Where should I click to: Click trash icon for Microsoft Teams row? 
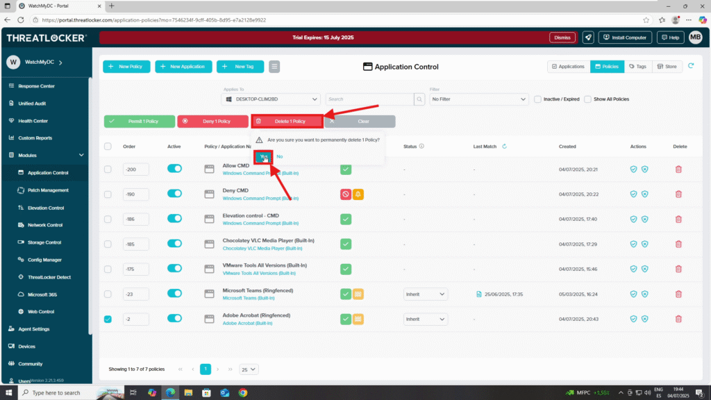click(x=678, y=294)
